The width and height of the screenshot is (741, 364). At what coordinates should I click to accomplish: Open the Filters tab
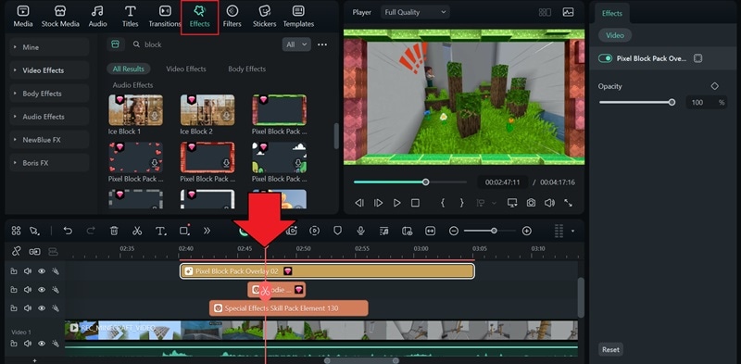(232, 17)
